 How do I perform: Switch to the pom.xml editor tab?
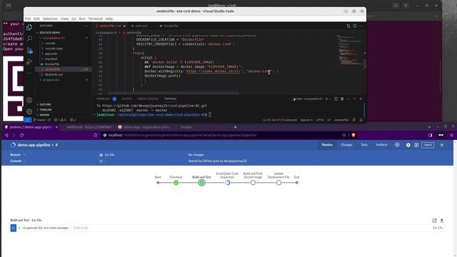(x=141, y=26)
